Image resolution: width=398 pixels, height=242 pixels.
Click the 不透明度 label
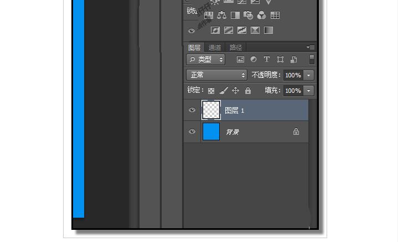tap(266, 75)
